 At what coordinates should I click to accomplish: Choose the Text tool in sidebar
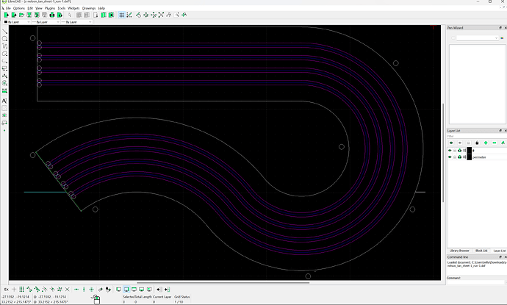(5, 100)
